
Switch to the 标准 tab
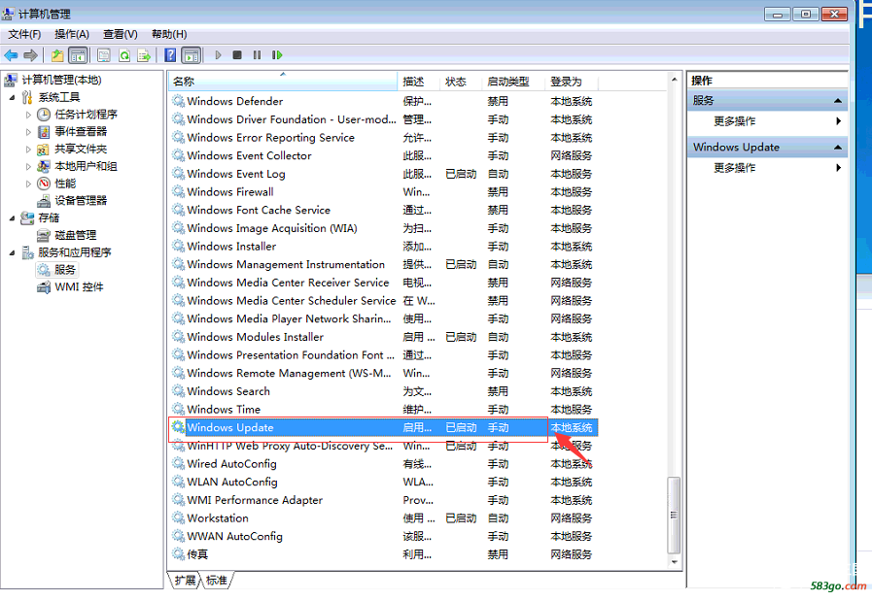click(217, 581)
